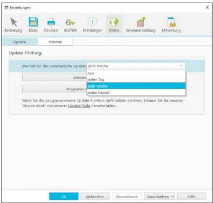Viewport: 213px width, 203px height.
Task: Open the ELSTER settings category
Action: click(70, 25)
